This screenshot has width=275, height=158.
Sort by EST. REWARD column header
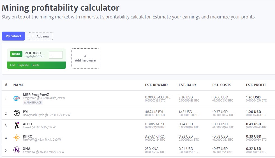[156, 85]
